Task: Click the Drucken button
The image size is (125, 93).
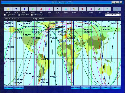Action: point(96,88)
